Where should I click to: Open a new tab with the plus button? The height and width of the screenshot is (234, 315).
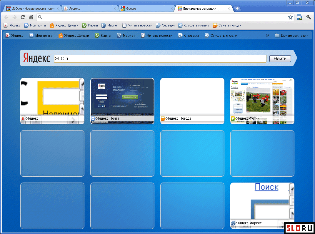tap(237, 9)
